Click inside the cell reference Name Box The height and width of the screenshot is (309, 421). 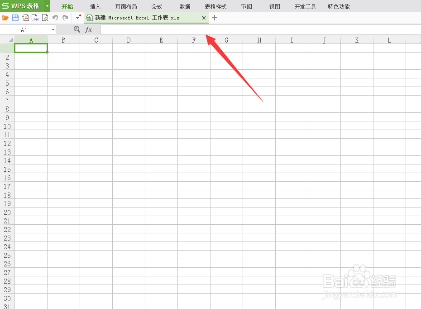click(x=25, y=29)
